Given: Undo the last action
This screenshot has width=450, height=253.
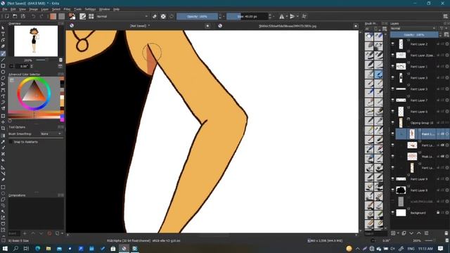Looking at the screenshot, I should coord(33,16).
